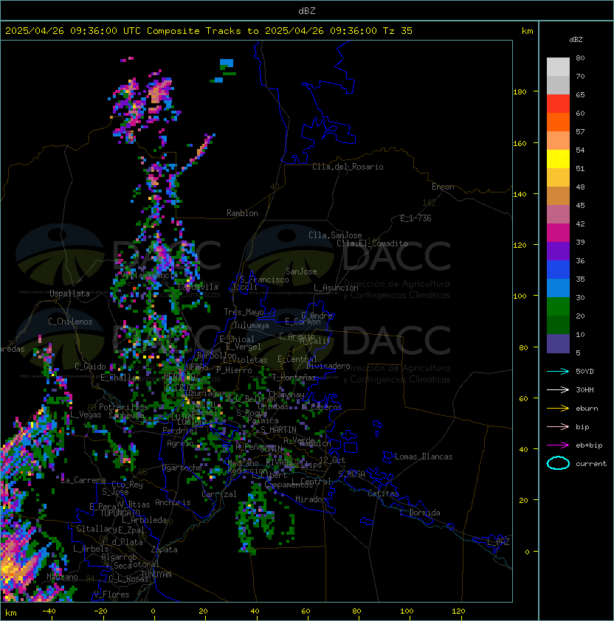
Task: Click the L_Vegas place label
Action: pos(86,414)
